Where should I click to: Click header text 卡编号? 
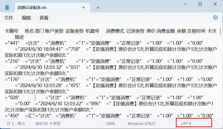[11, 31]
